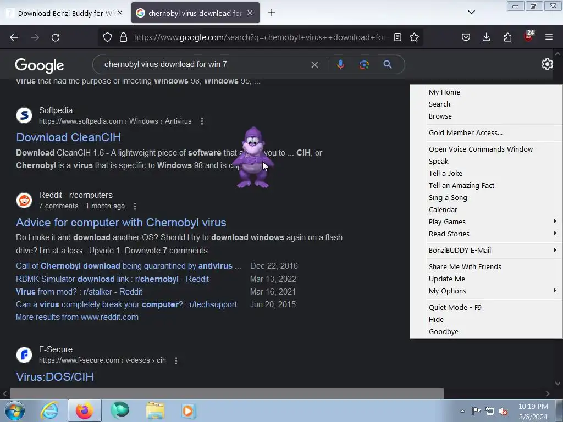Select Open Voice Commands Window

(481, 149)
